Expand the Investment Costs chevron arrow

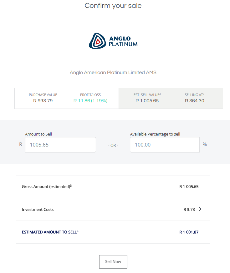pos(200,209)
